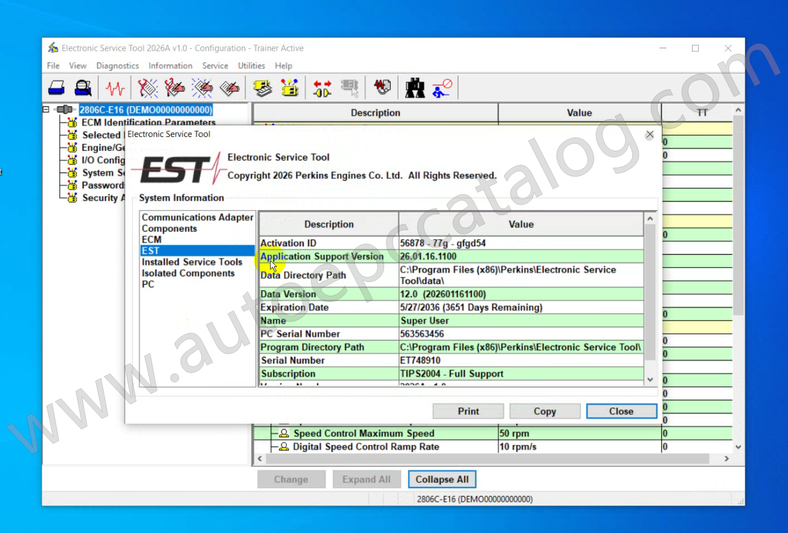
Task: Click the icon beside Digital Speed Control Ramp Rate
Action: (284, 447)
